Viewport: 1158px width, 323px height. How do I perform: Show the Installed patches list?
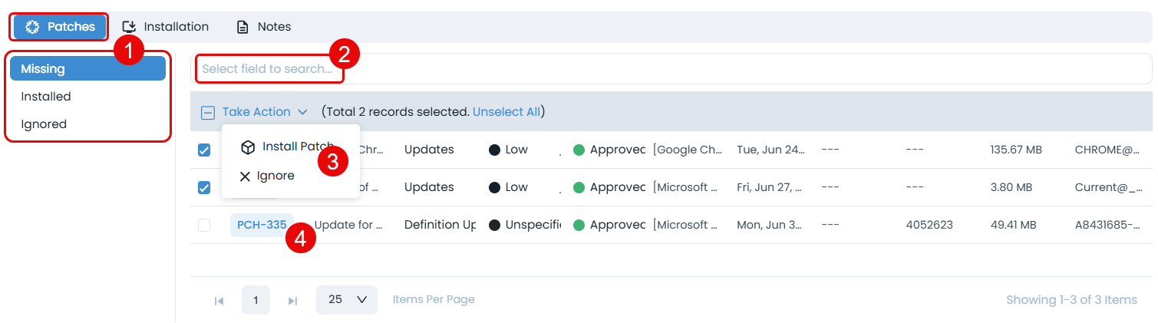(x=46, y=97)
